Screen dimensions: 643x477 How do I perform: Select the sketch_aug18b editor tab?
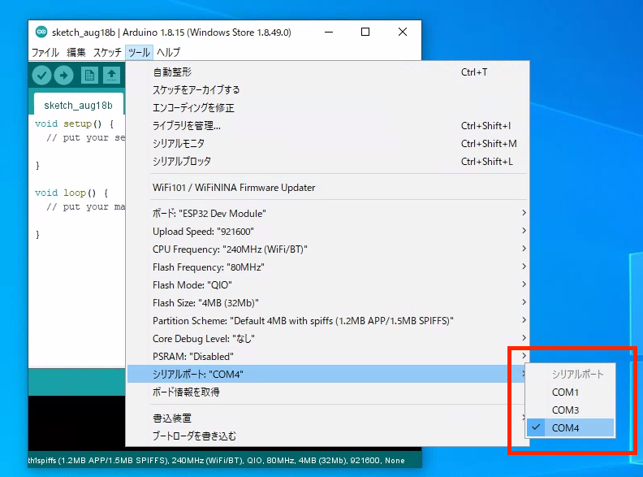[x=78, y=106]
